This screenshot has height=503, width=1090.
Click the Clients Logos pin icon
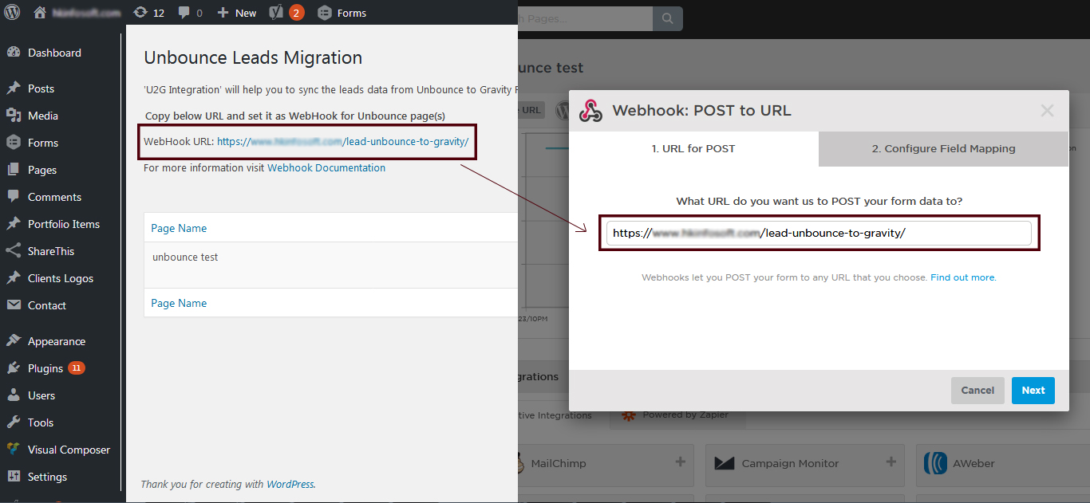coord(14,278)
